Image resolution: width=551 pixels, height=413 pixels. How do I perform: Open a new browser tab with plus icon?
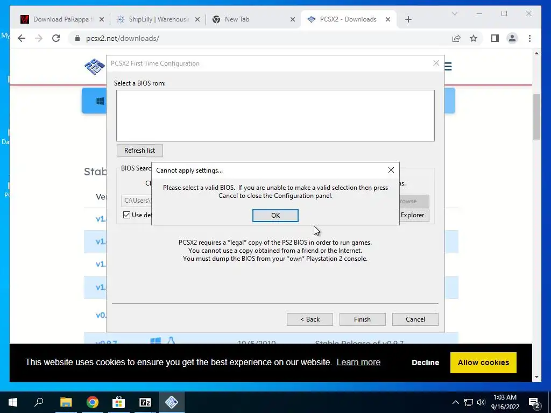(x=408, y=19)
